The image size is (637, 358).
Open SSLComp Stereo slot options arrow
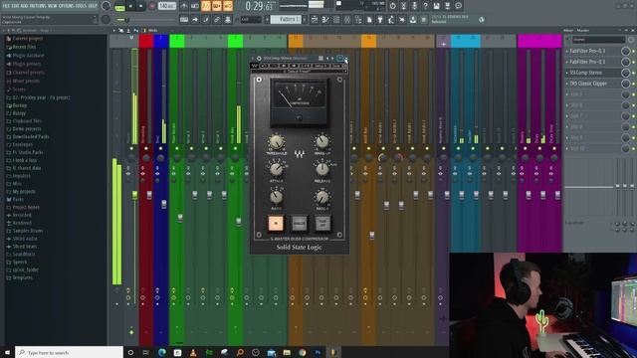tap(567, 73)
